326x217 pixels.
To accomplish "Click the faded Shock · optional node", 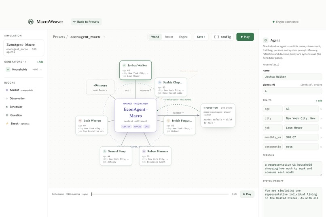I will click(x=188, y=71).
